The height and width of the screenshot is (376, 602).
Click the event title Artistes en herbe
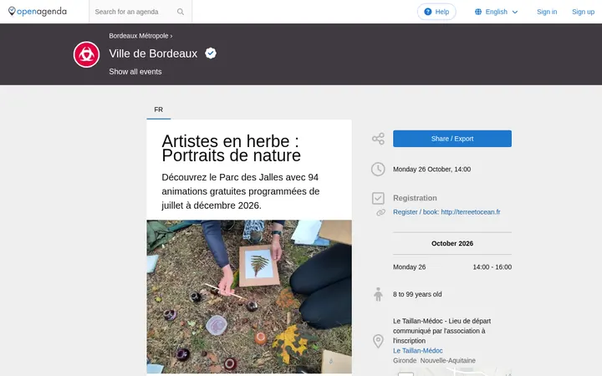[x=231, y=149]
